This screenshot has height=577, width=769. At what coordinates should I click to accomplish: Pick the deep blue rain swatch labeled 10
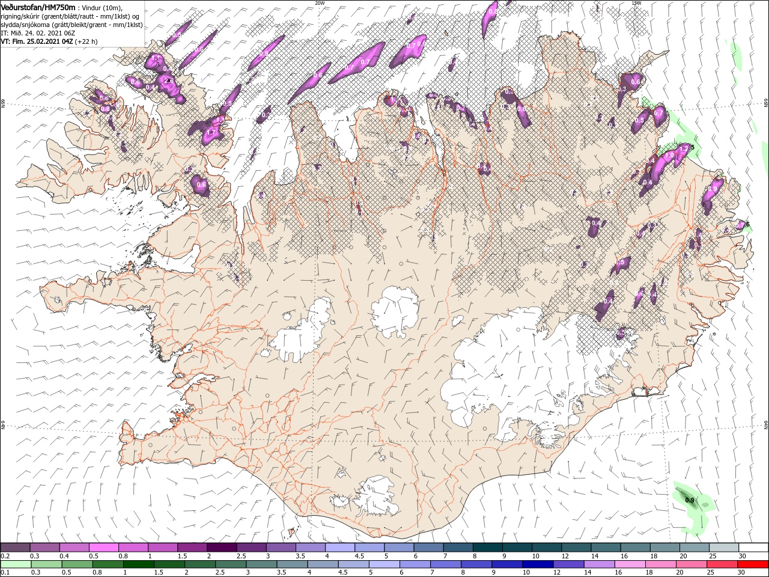[537, 564]
